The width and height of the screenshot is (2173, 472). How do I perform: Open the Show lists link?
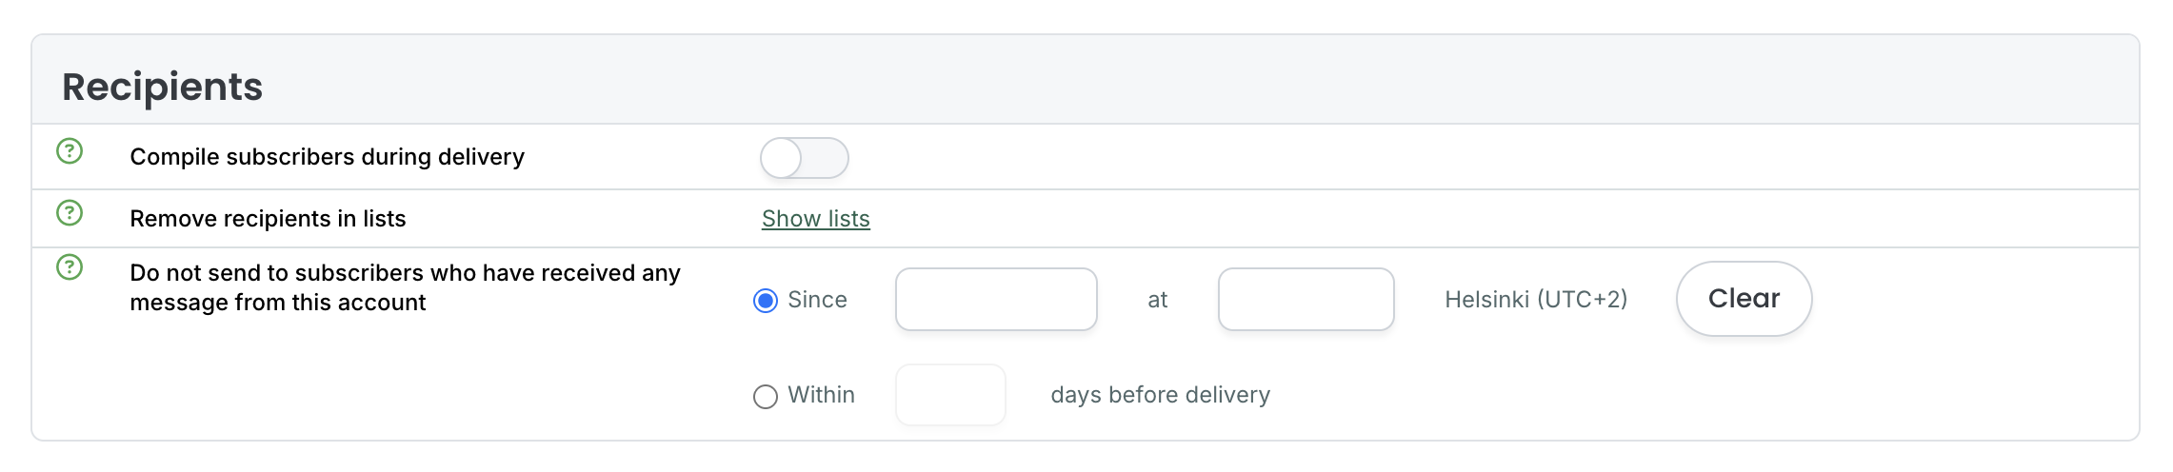click(x=815, y=219)
